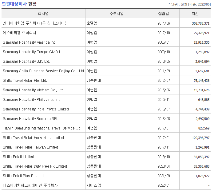Click the unit note 단위 : 천원
This screenshot has height=195, width=214.
tap(179, 4)
